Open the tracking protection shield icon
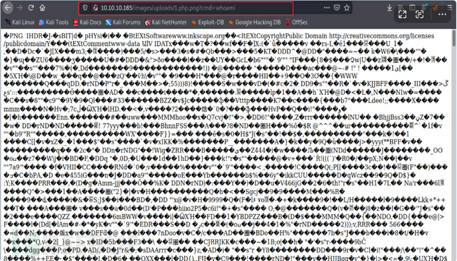 pyautogui.click(x=85, y=8)
